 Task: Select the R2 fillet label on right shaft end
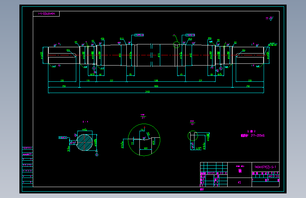point(235,43)
